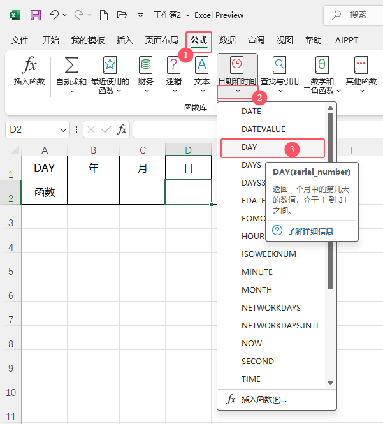The width and height of the screenshot is (383, 424).
Task: Switch to the 数据 tab
Action: coord(228,40)
